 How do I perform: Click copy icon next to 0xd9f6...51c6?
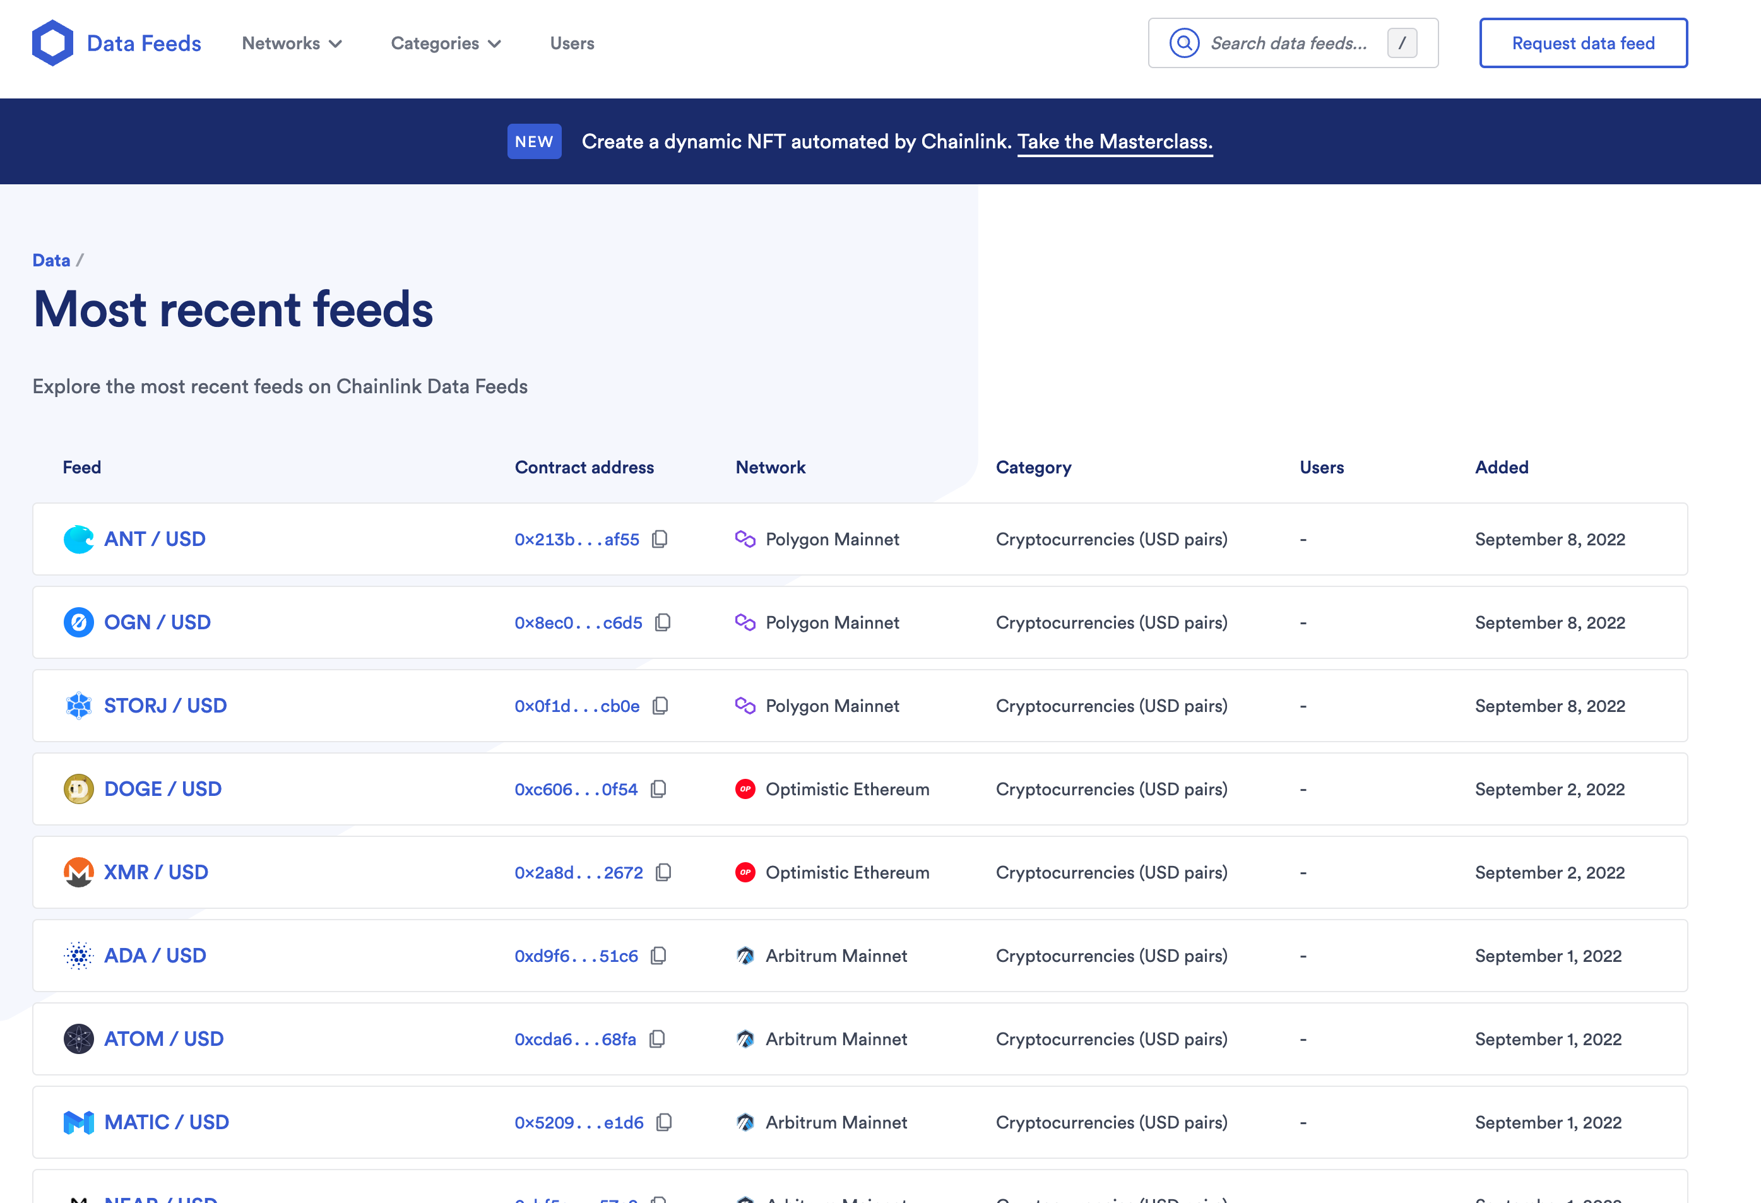pos(658,956)
